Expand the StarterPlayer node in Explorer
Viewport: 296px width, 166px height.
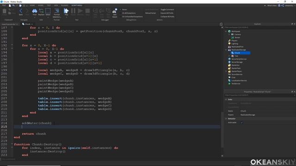click(226, 71)
